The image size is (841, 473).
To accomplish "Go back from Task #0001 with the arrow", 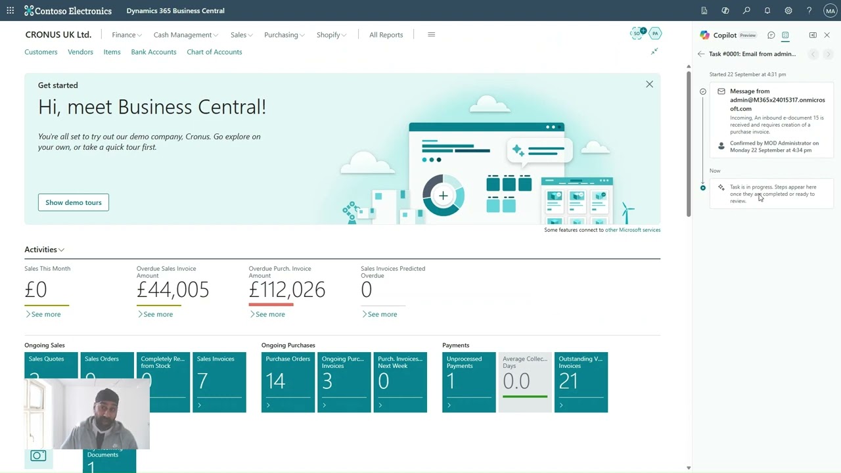I will pos(701,54).
